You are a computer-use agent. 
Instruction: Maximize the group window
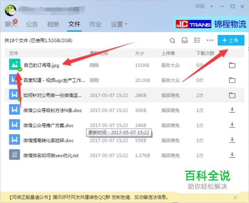(x=233, y=6)
